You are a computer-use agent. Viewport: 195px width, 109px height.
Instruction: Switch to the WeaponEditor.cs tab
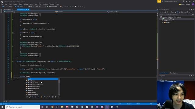coord(8,10)
